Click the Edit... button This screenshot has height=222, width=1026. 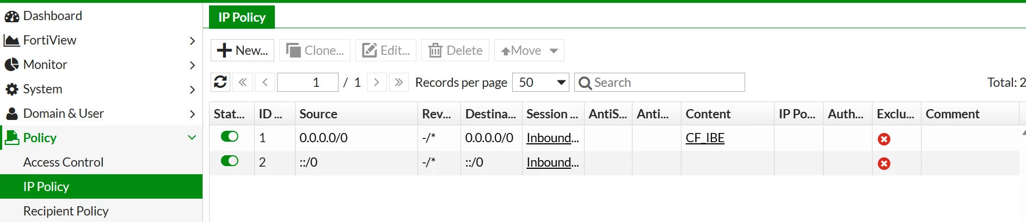pos(386,50)
